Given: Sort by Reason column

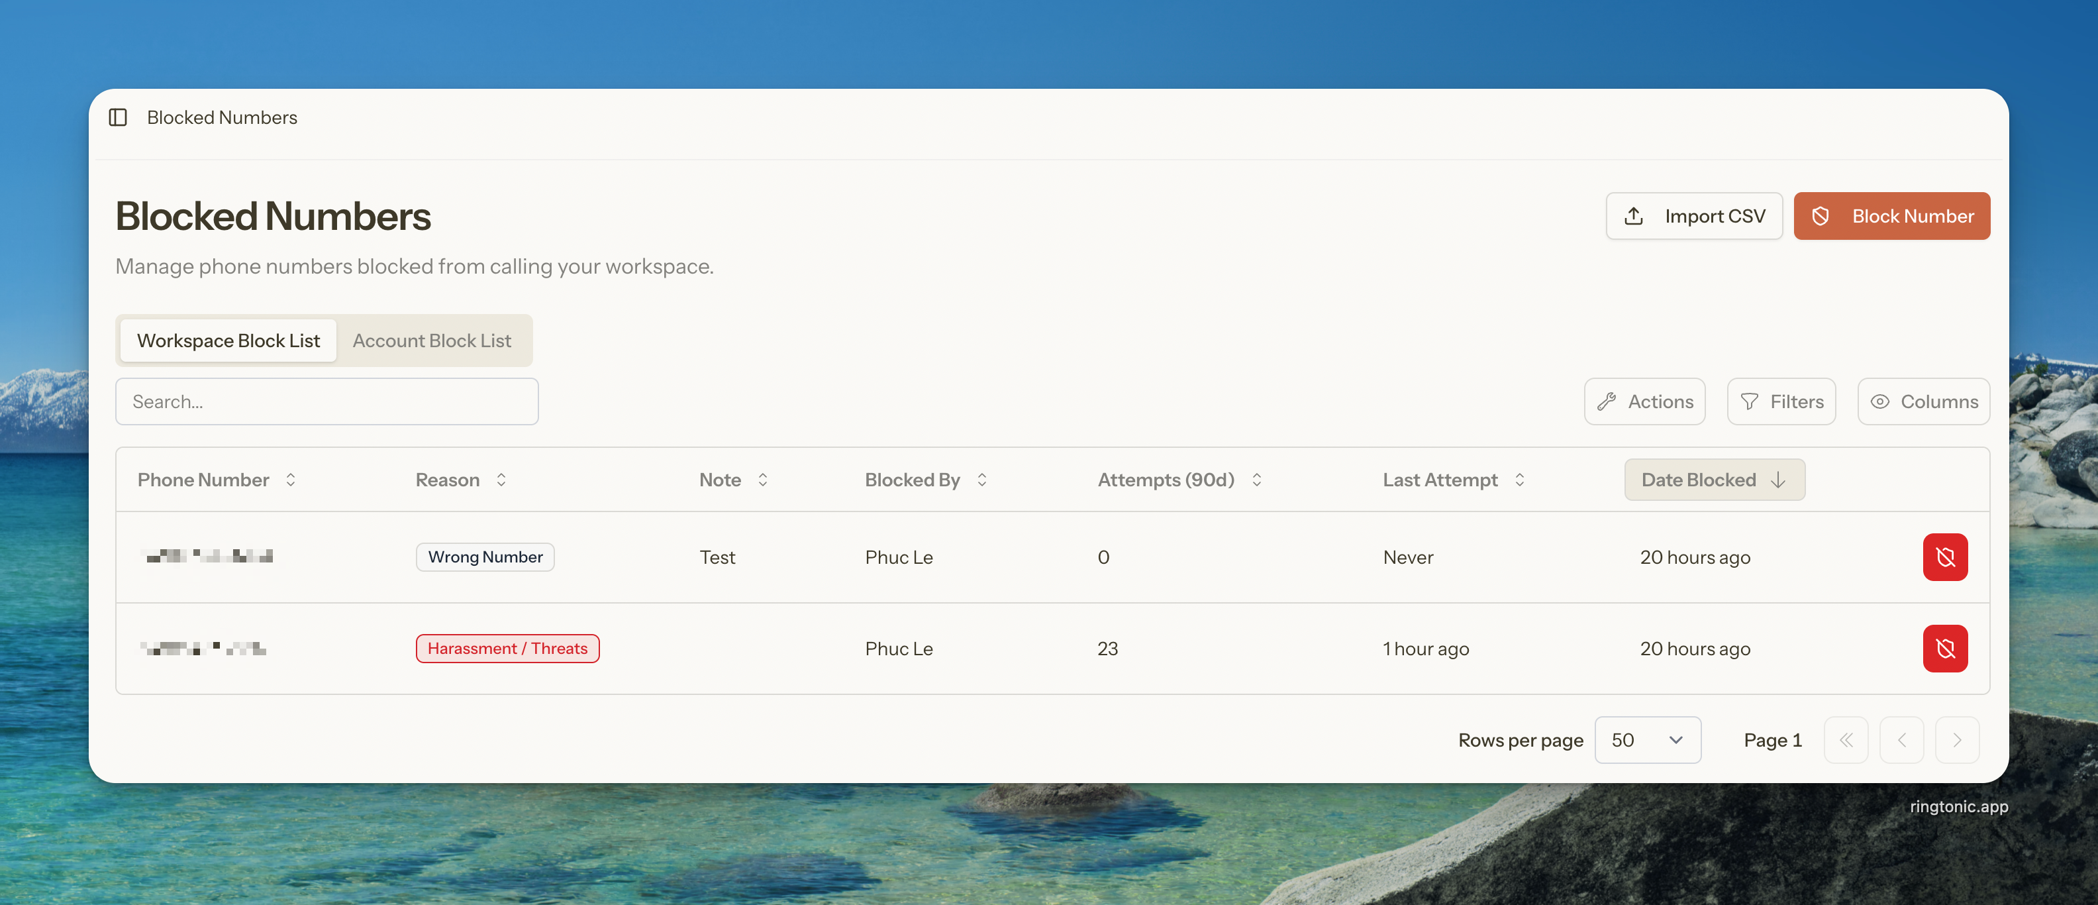Looking at the screenshot, I should coord(461,480).
